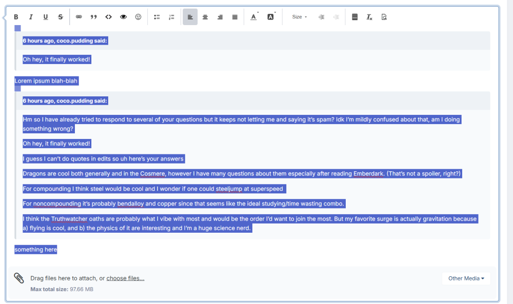This screenshot has width=513, height=304.
Task: Click the second '6 hours ago, coco.pudding said:' header
Action: pos(65,100)
